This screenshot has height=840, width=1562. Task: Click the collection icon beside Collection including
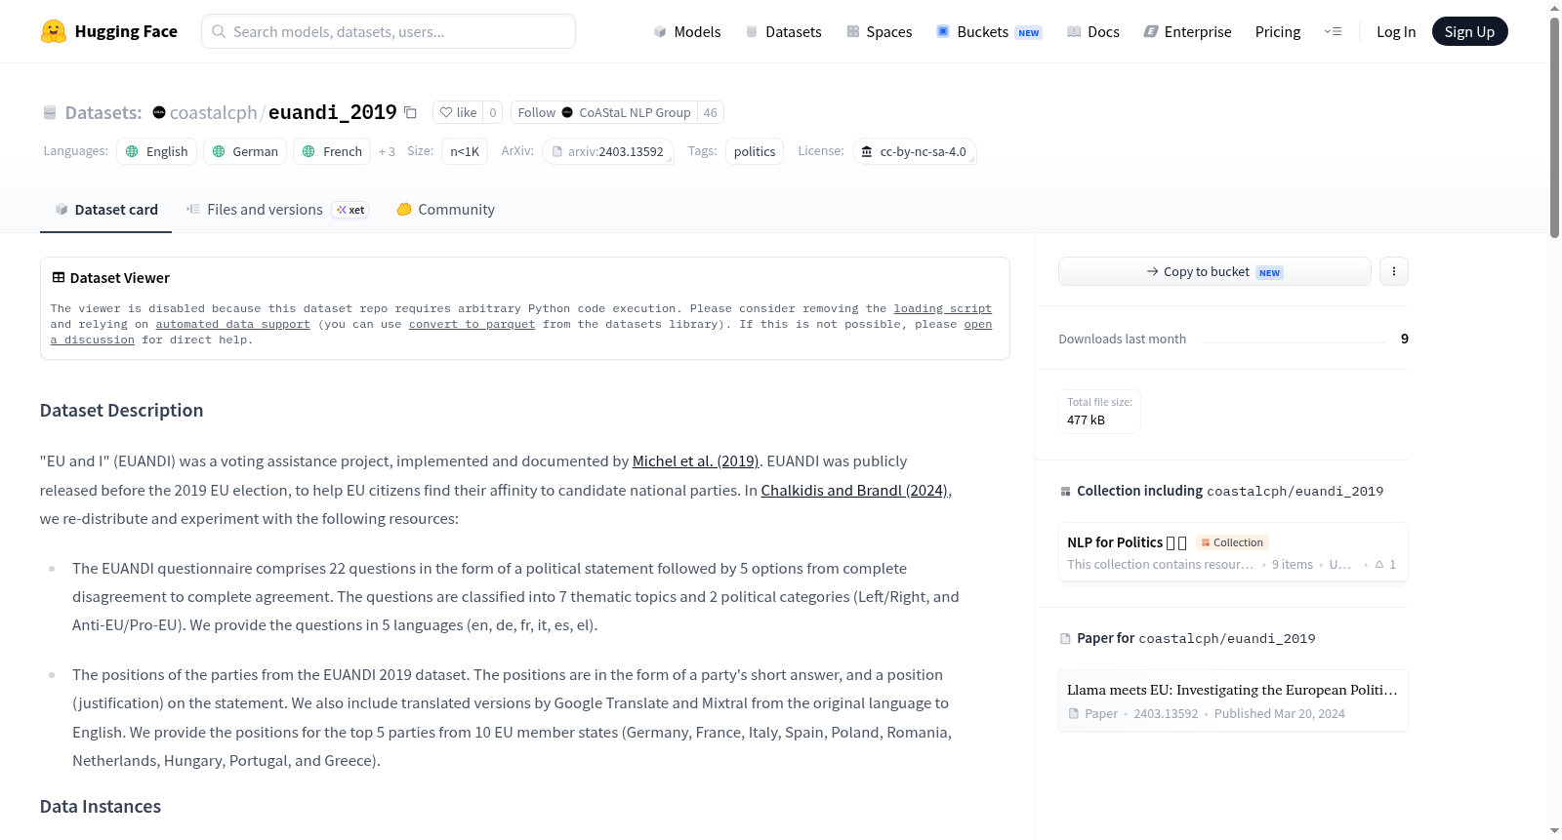(1065, 492)
